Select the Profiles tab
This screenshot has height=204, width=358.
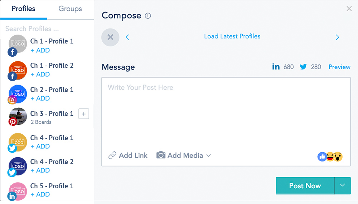23,9
